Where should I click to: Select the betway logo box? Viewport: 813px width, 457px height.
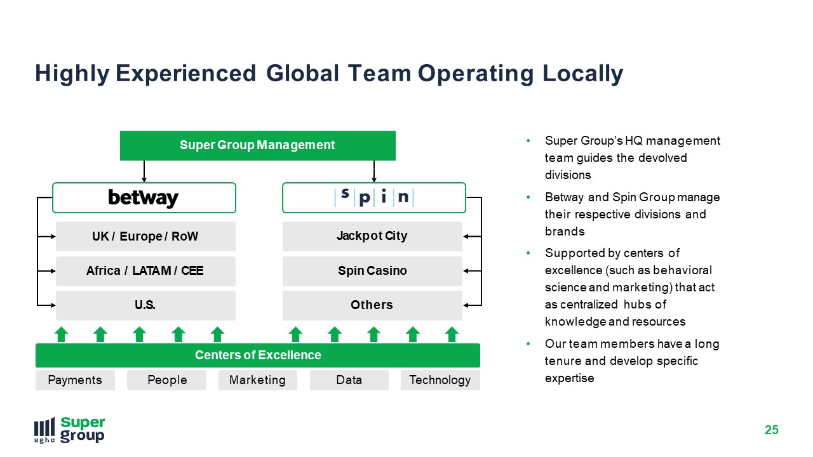[x=144, y=197]
